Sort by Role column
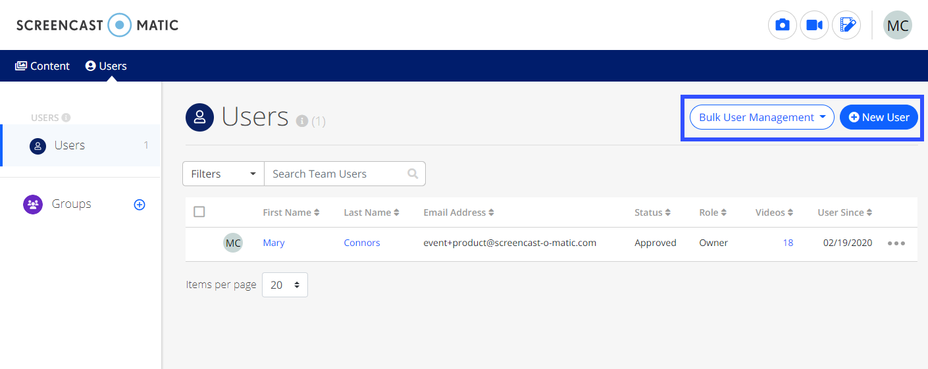The width and height of the screenshot is (928, 369). pos(713,212)
